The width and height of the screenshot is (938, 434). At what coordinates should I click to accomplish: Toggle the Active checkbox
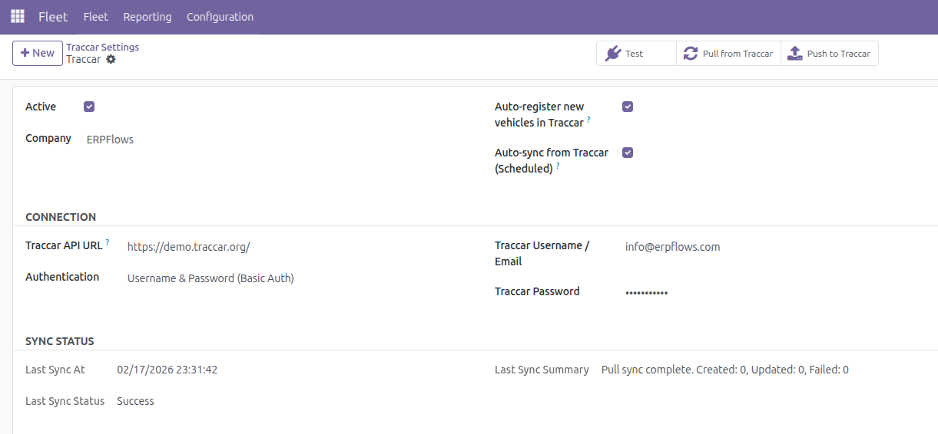point(89,107)
